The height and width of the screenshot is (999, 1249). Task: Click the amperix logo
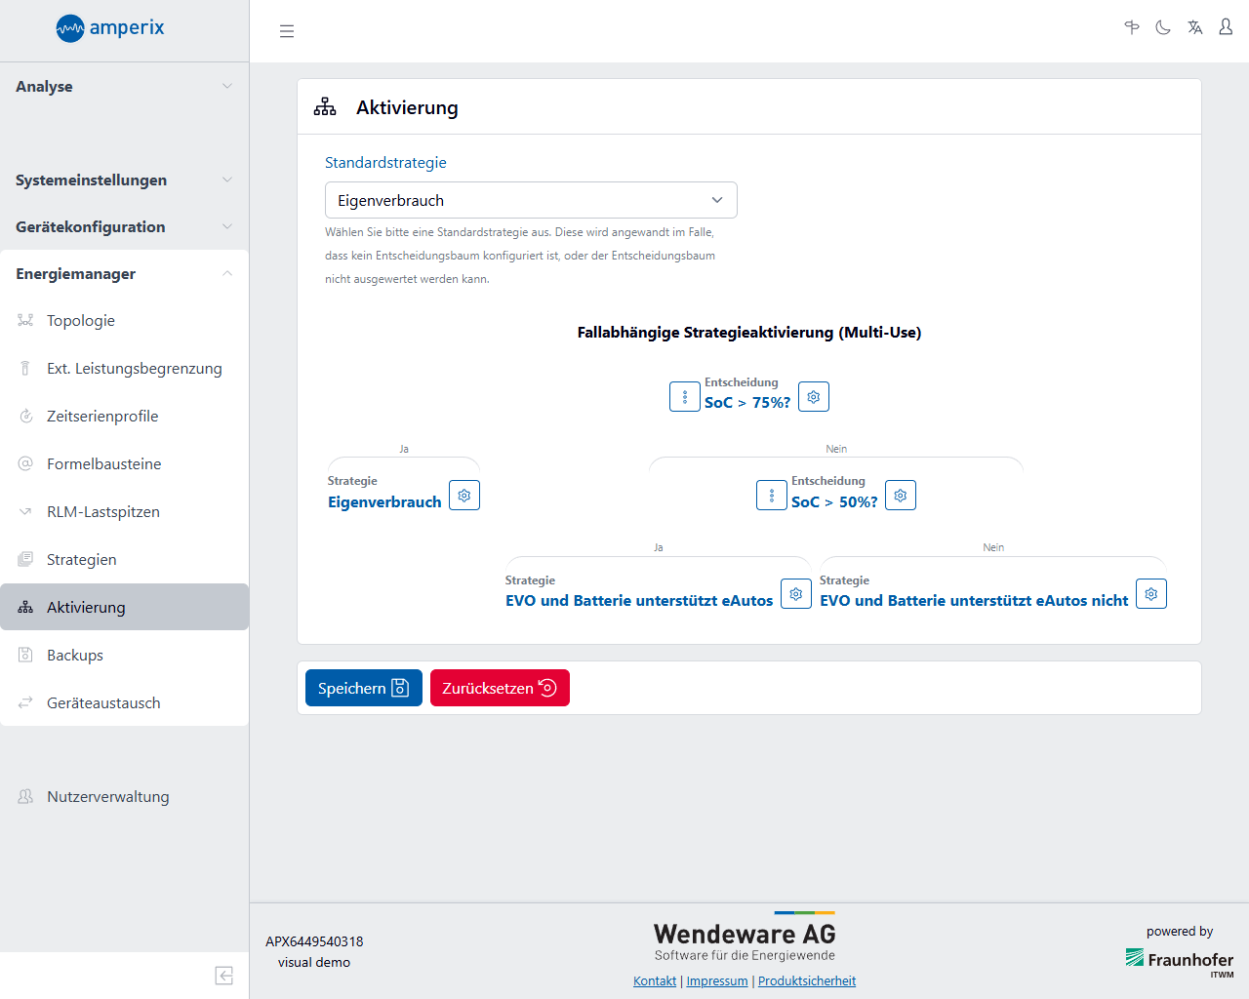110,28
